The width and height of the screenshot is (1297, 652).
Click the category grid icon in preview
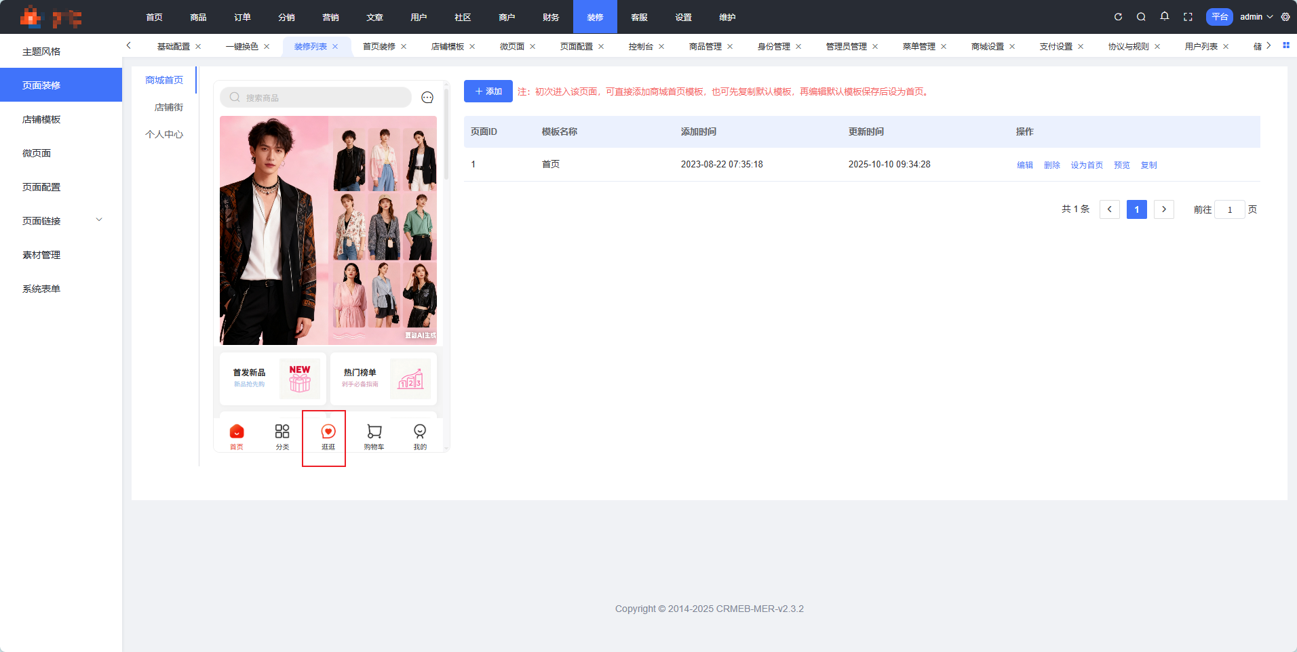[282, 432]
